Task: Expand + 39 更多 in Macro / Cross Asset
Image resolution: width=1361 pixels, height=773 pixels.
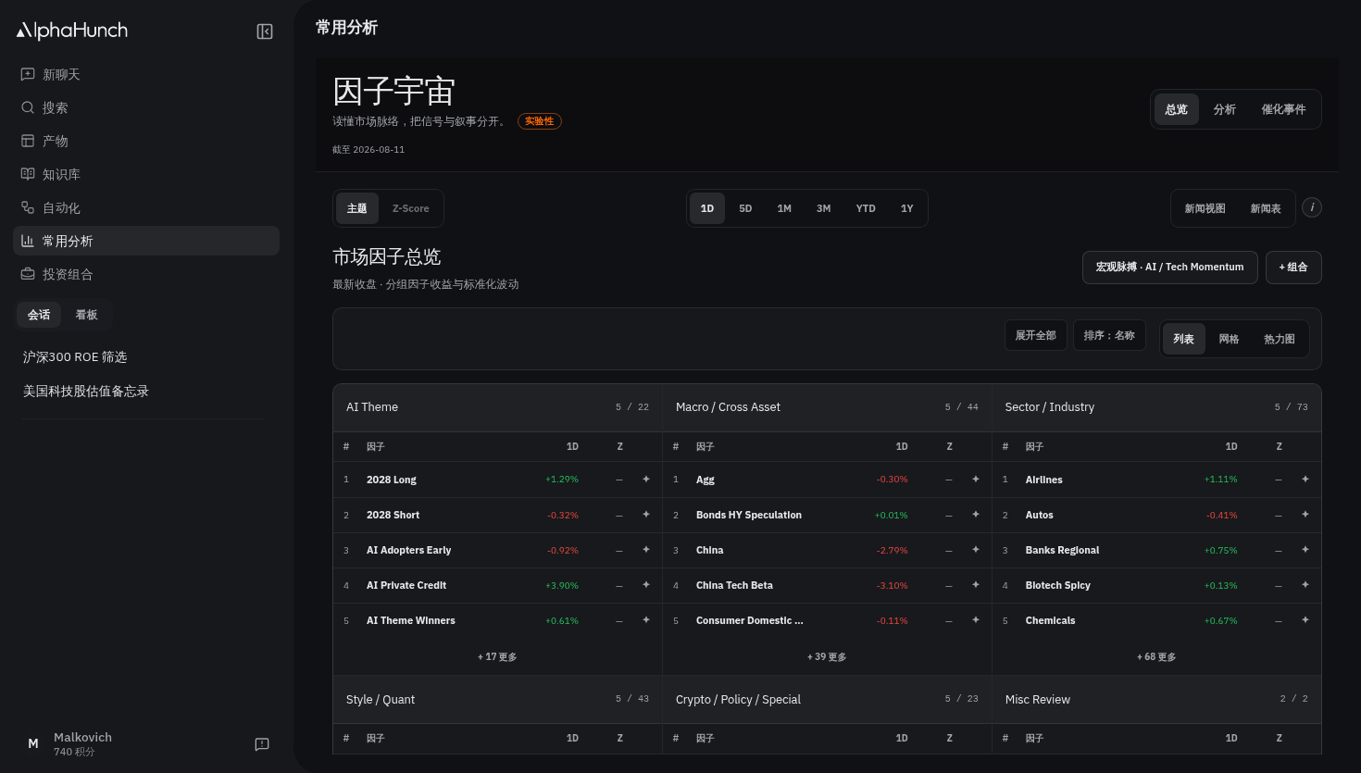Action: point(827,657)
